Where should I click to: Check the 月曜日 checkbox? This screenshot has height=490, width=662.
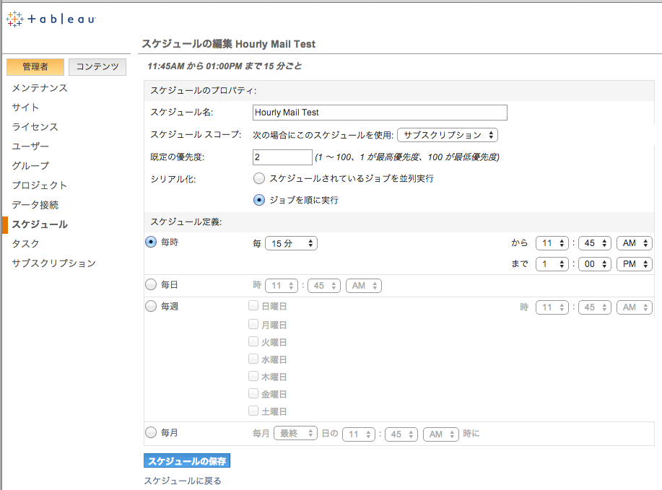[x=253, y=324]
